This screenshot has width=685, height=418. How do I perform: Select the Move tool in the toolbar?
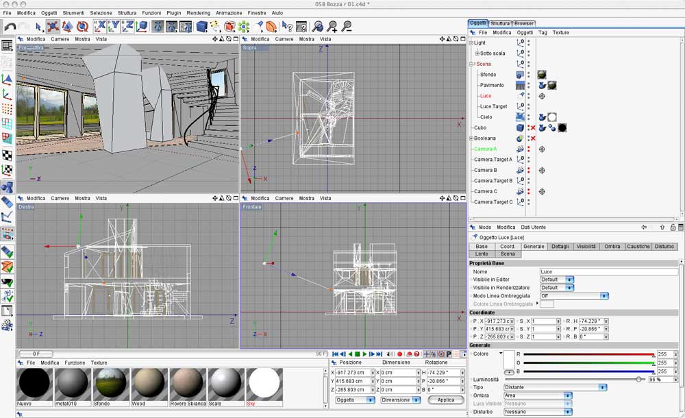pyautogui.click(x=53, y=27)
